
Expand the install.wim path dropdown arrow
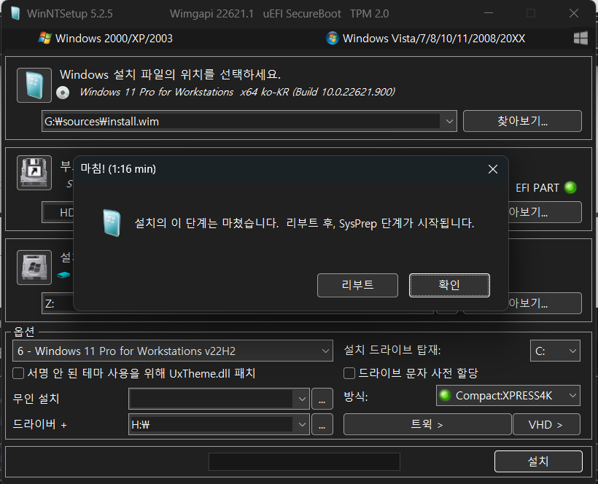click(x=449, y=122)
